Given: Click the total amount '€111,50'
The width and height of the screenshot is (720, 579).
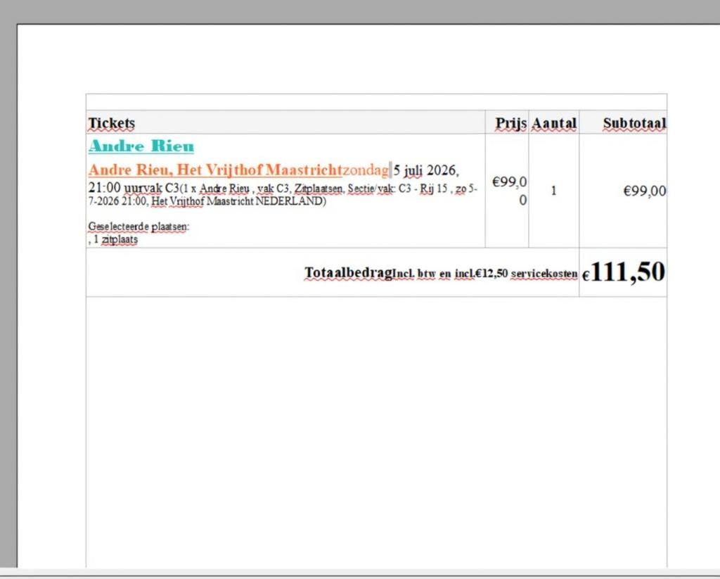Looking at the screenshot, I should [624, 272].
